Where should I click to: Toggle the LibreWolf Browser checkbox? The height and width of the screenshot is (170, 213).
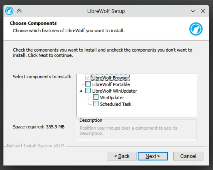coord(88,78)
